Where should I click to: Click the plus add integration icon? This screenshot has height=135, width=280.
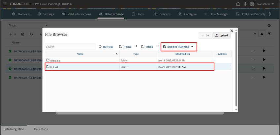(11, 34)
